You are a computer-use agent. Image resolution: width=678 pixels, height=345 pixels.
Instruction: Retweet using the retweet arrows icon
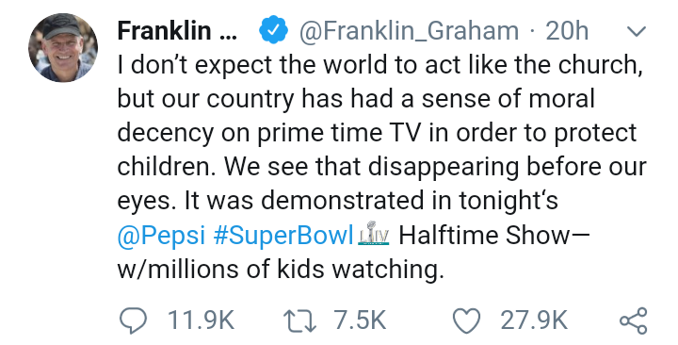pyautogui.click(x=299, y=321)
